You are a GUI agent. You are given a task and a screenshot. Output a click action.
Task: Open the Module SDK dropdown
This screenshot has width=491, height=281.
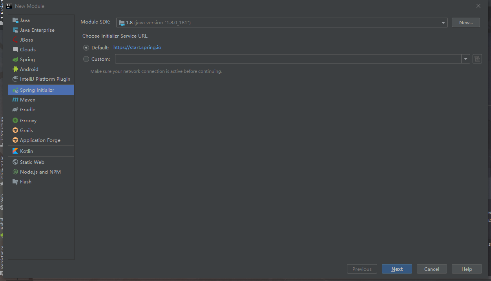pos(282,22)
